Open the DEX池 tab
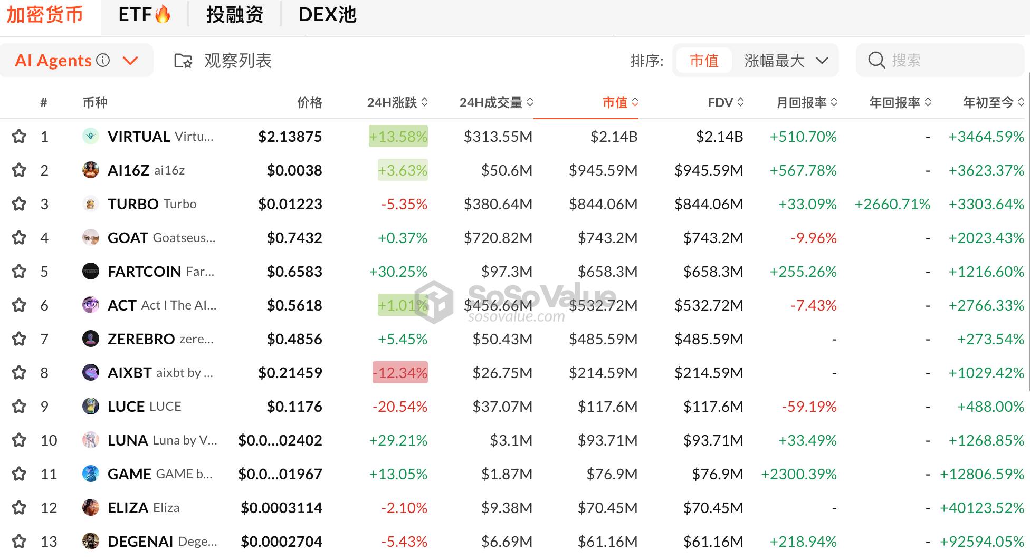 (x=327, y=15)
